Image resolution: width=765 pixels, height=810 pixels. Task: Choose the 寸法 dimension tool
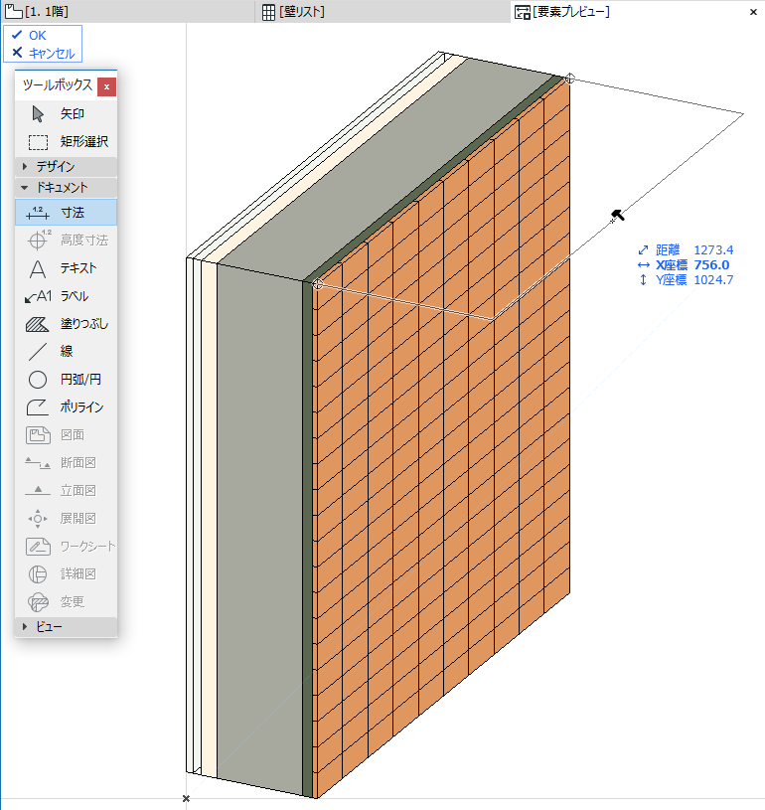[67, 213]
